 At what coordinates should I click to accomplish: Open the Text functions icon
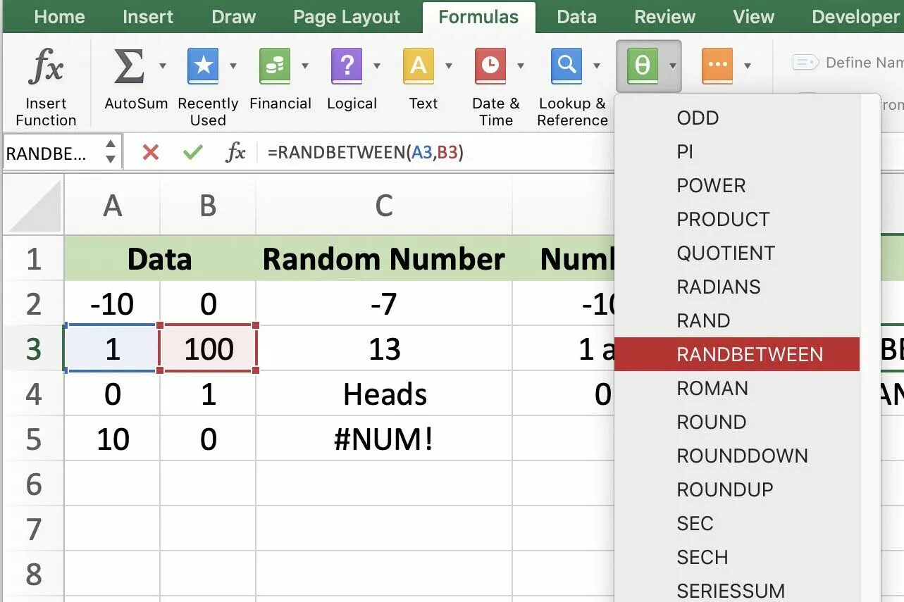pos(419,67)
